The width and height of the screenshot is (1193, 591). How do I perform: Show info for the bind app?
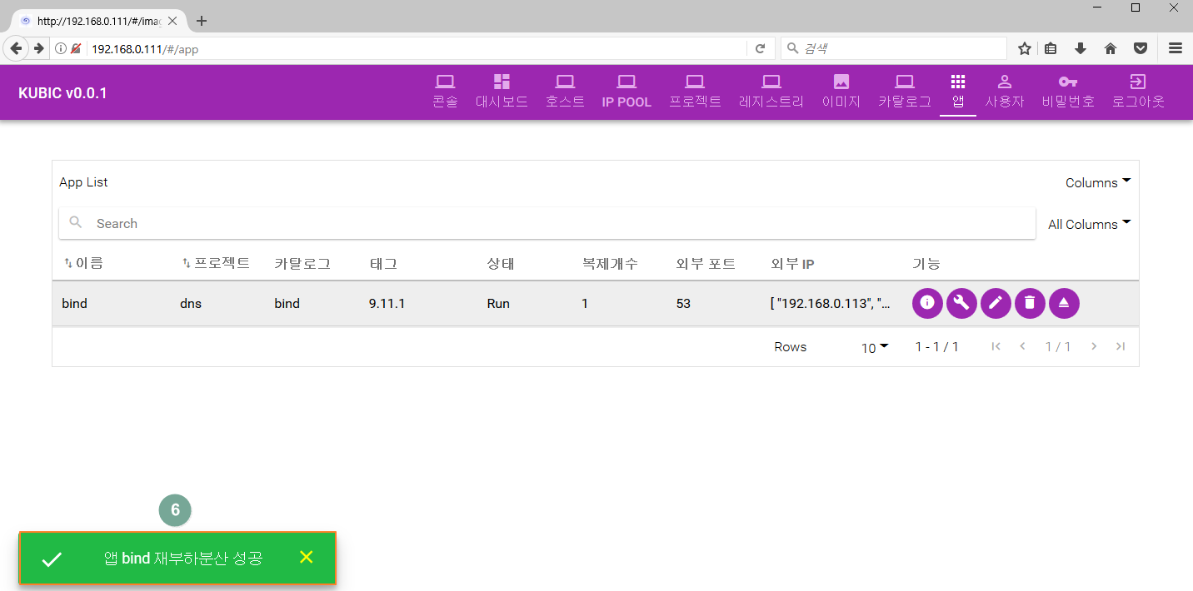[x=927, y=303]
